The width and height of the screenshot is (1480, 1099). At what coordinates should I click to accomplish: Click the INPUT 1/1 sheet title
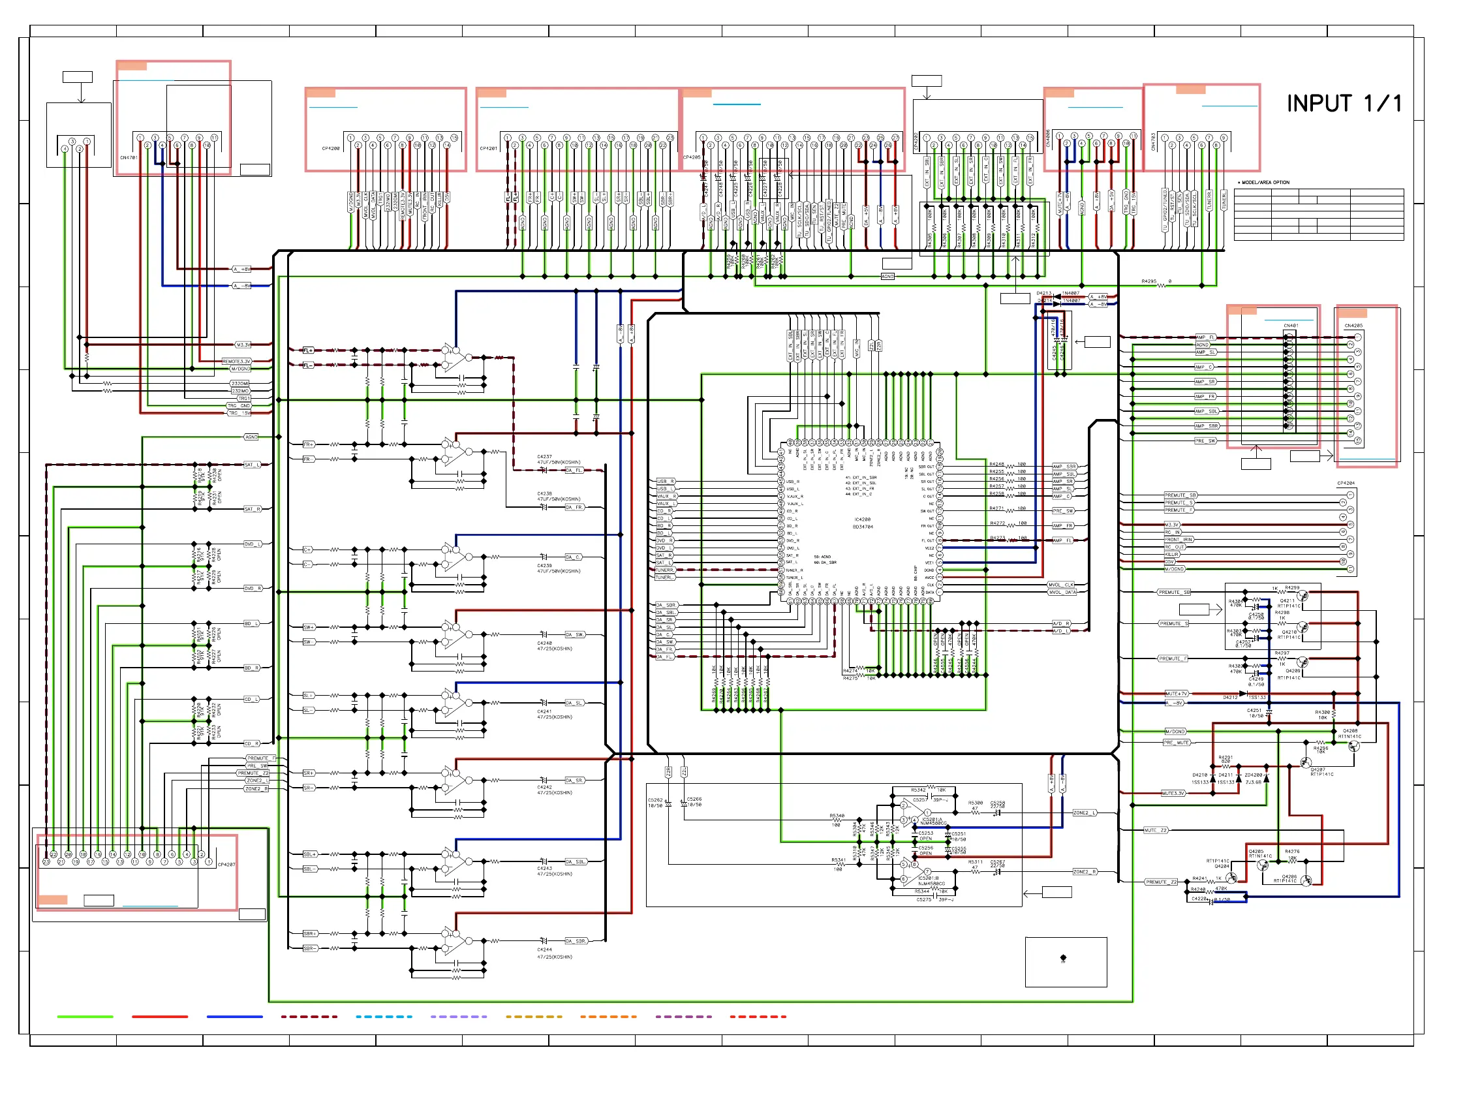click(x=1344, y=103)
